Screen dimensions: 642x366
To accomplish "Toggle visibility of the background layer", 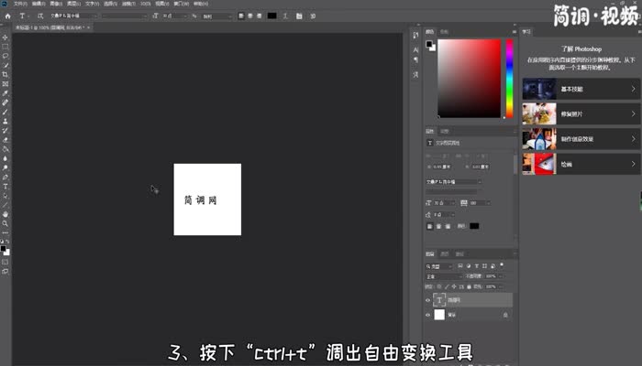I will [x=427, y=314].
